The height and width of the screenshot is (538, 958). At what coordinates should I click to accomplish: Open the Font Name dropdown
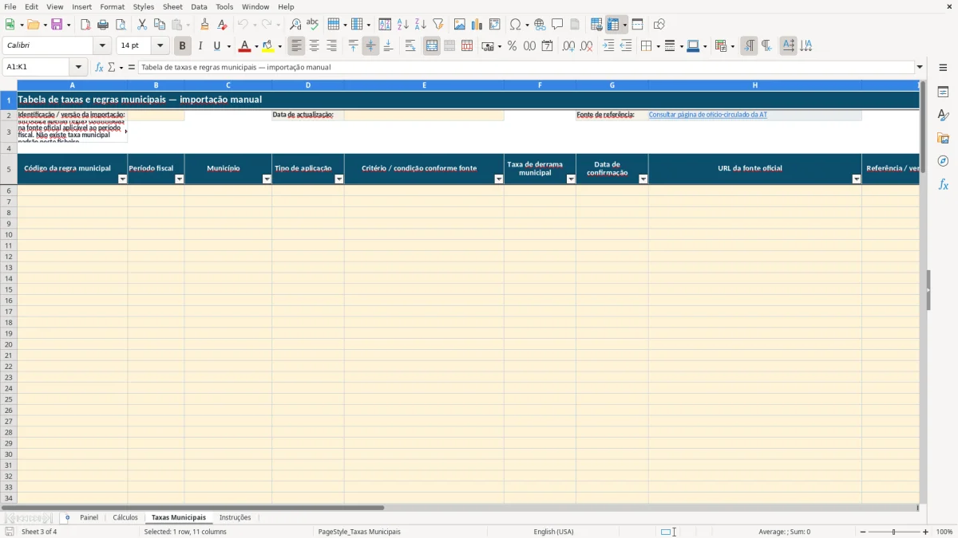102,46
